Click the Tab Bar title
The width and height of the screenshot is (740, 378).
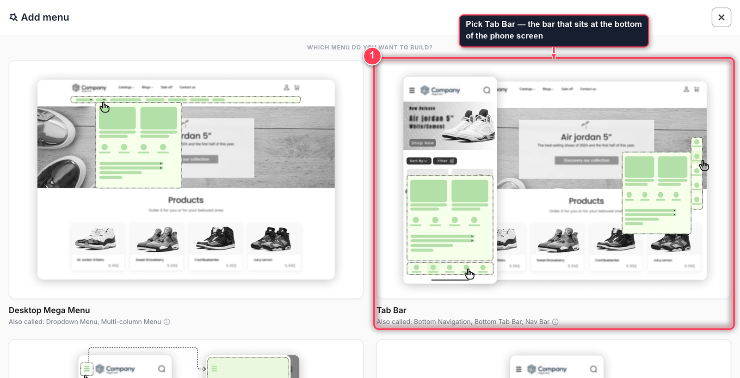click(x=391, y=311)
